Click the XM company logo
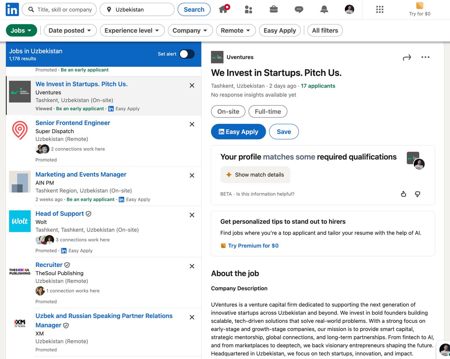Viewport: 450px width, 359px height. 20,323
